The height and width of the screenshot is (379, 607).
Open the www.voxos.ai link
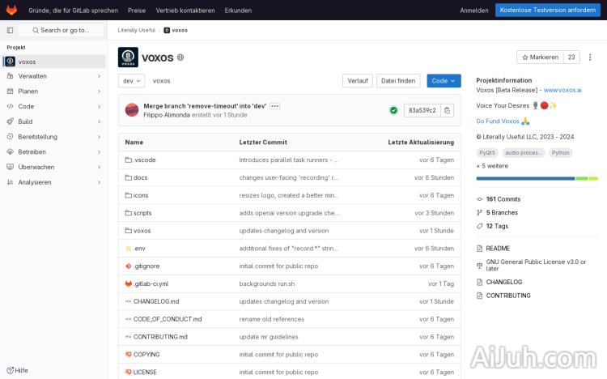(562, 91)
